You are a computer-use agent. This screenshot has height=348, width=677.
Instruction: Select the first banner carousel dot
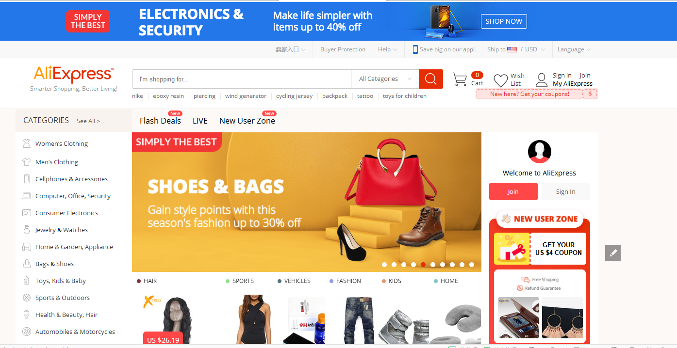[x=384, y=265]
